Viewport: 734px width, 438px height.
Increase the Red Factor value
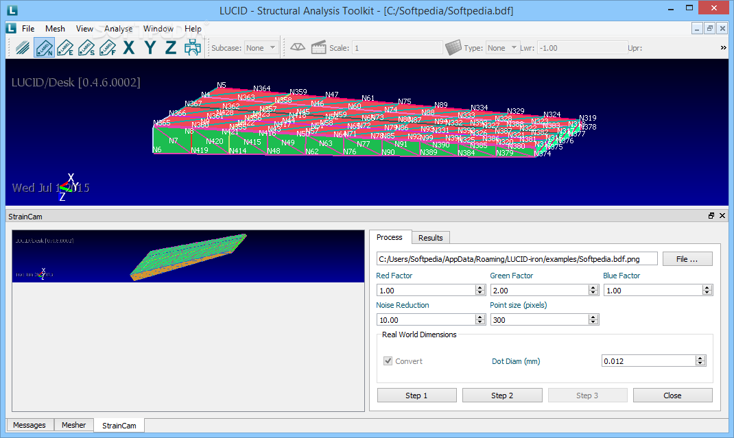(480, 288)
